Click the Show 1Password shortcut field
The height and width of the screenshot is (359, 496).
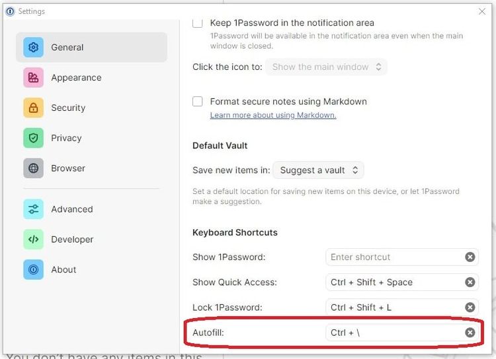pos(393,257)
